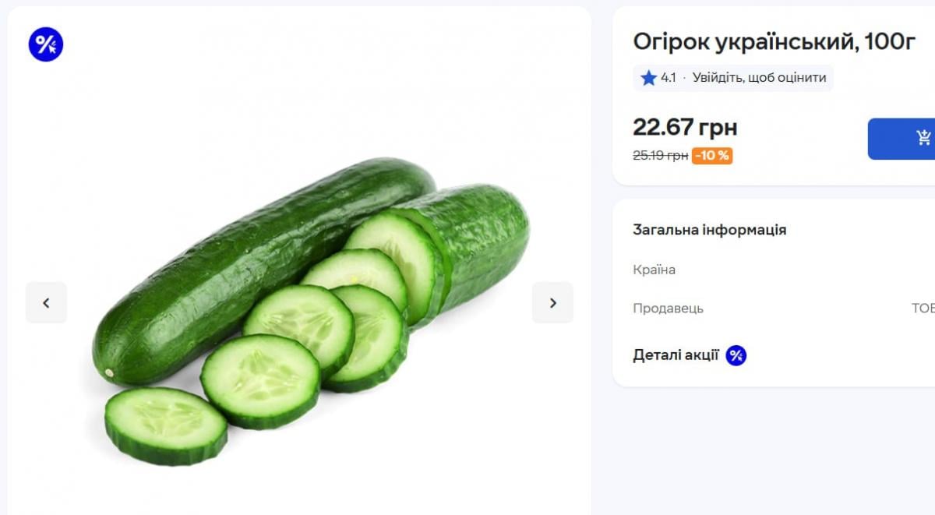This screenshot has height=515, width=935.
Task: Click the promo percent badge on product photo
Action: pyautogui.click(x=45, y=44)
